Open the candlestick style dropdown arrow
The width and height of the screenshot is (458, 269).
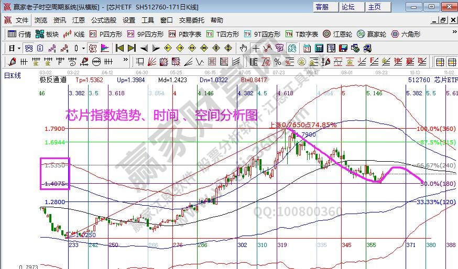click(83, 48)
